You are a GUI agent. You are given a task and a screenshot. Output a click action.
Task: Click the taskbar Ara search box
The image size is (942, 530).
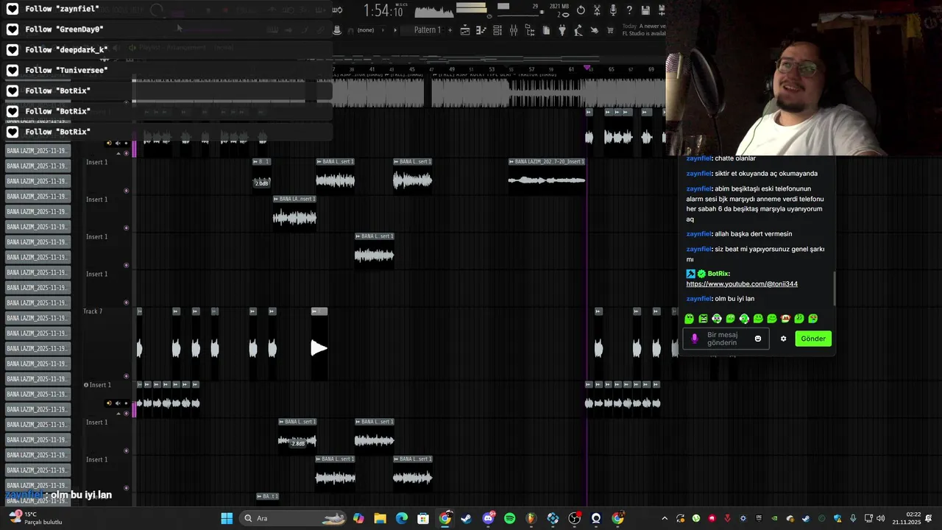point(292,518)
